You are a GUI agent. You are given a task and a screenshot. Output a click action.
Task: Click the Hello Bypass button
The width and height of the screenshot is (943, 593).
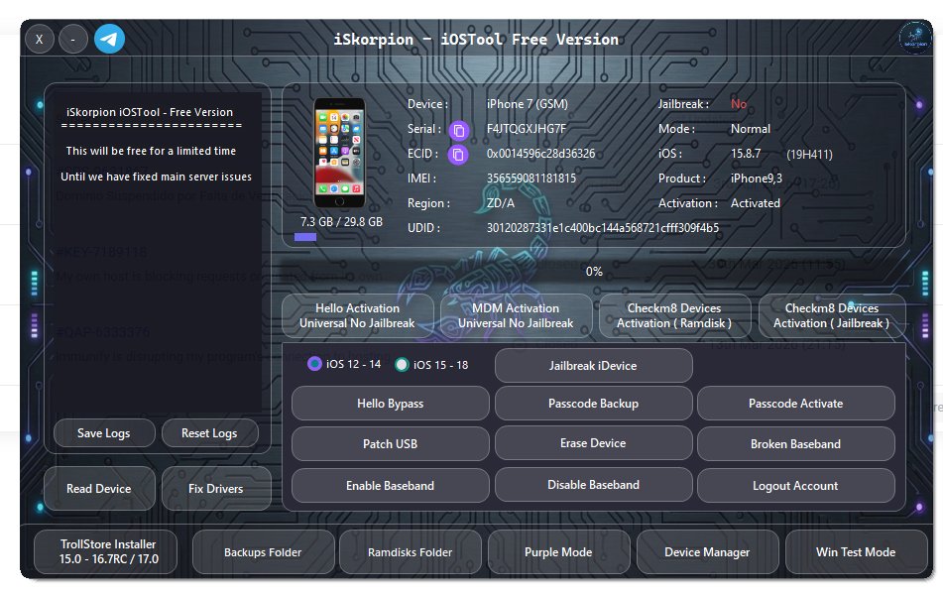[391, 404]
